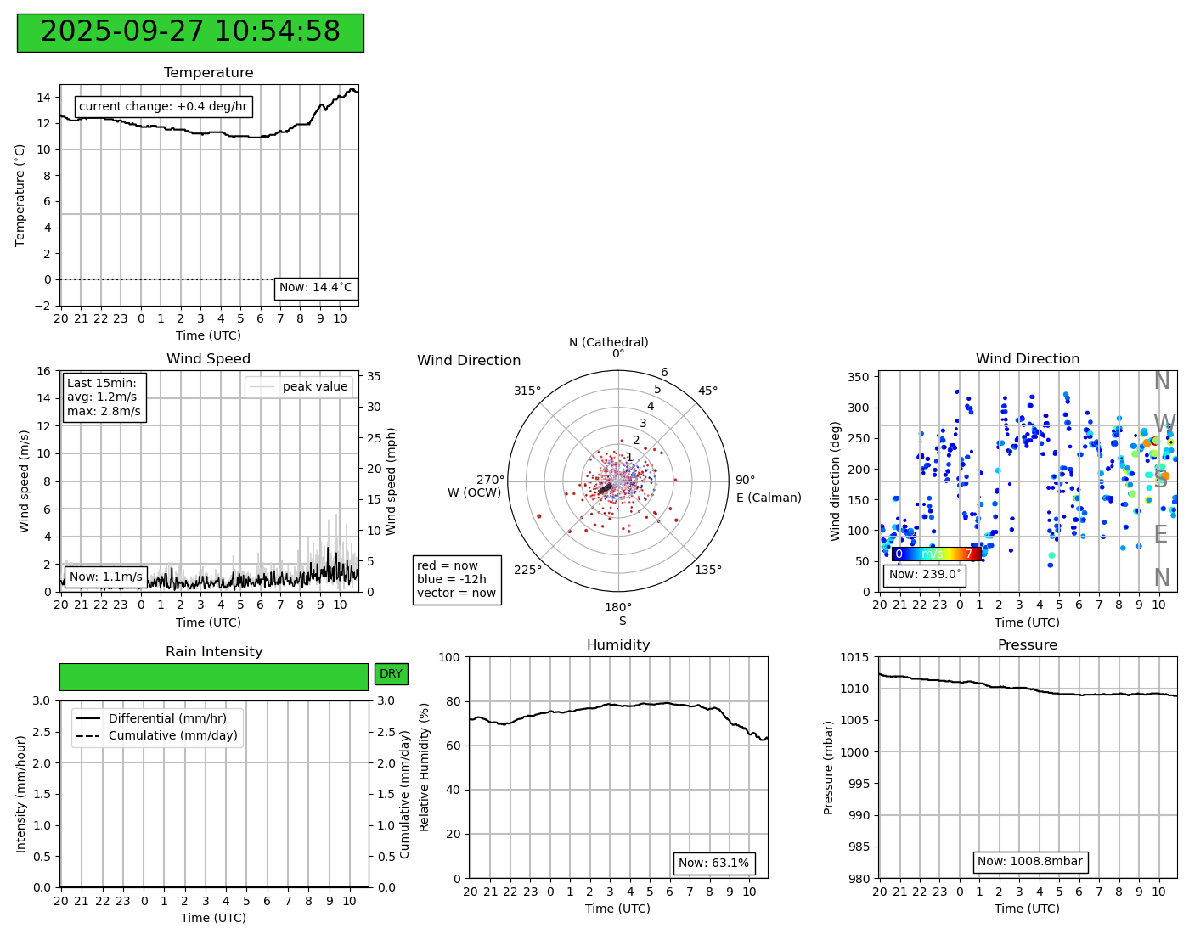Click the 'current change: +0.4 deg/hr' box

pyautogui.click(x=163, y=107)
